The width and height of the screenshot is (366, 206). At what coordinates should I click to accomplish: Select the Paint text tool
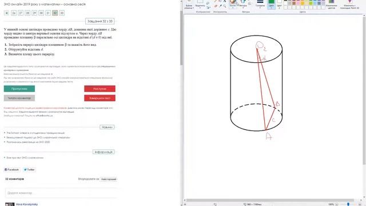pyautogui.click(x=225, y=1)
